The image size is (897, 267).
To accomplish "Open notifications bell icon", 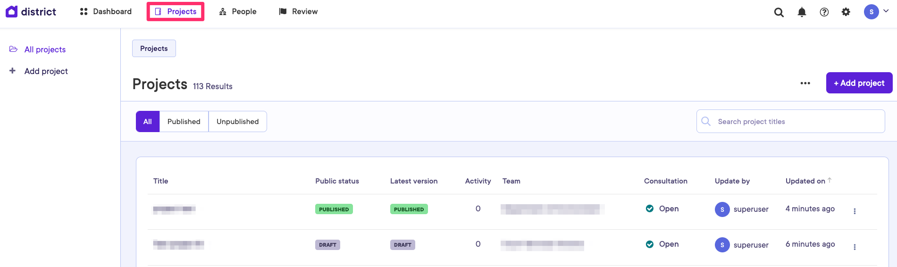I will [x=801, y=12].
